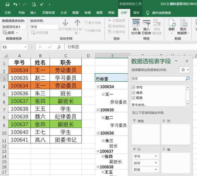
Task: Open the 行标签 filter dropdown
Action: [x=127, y=79]
